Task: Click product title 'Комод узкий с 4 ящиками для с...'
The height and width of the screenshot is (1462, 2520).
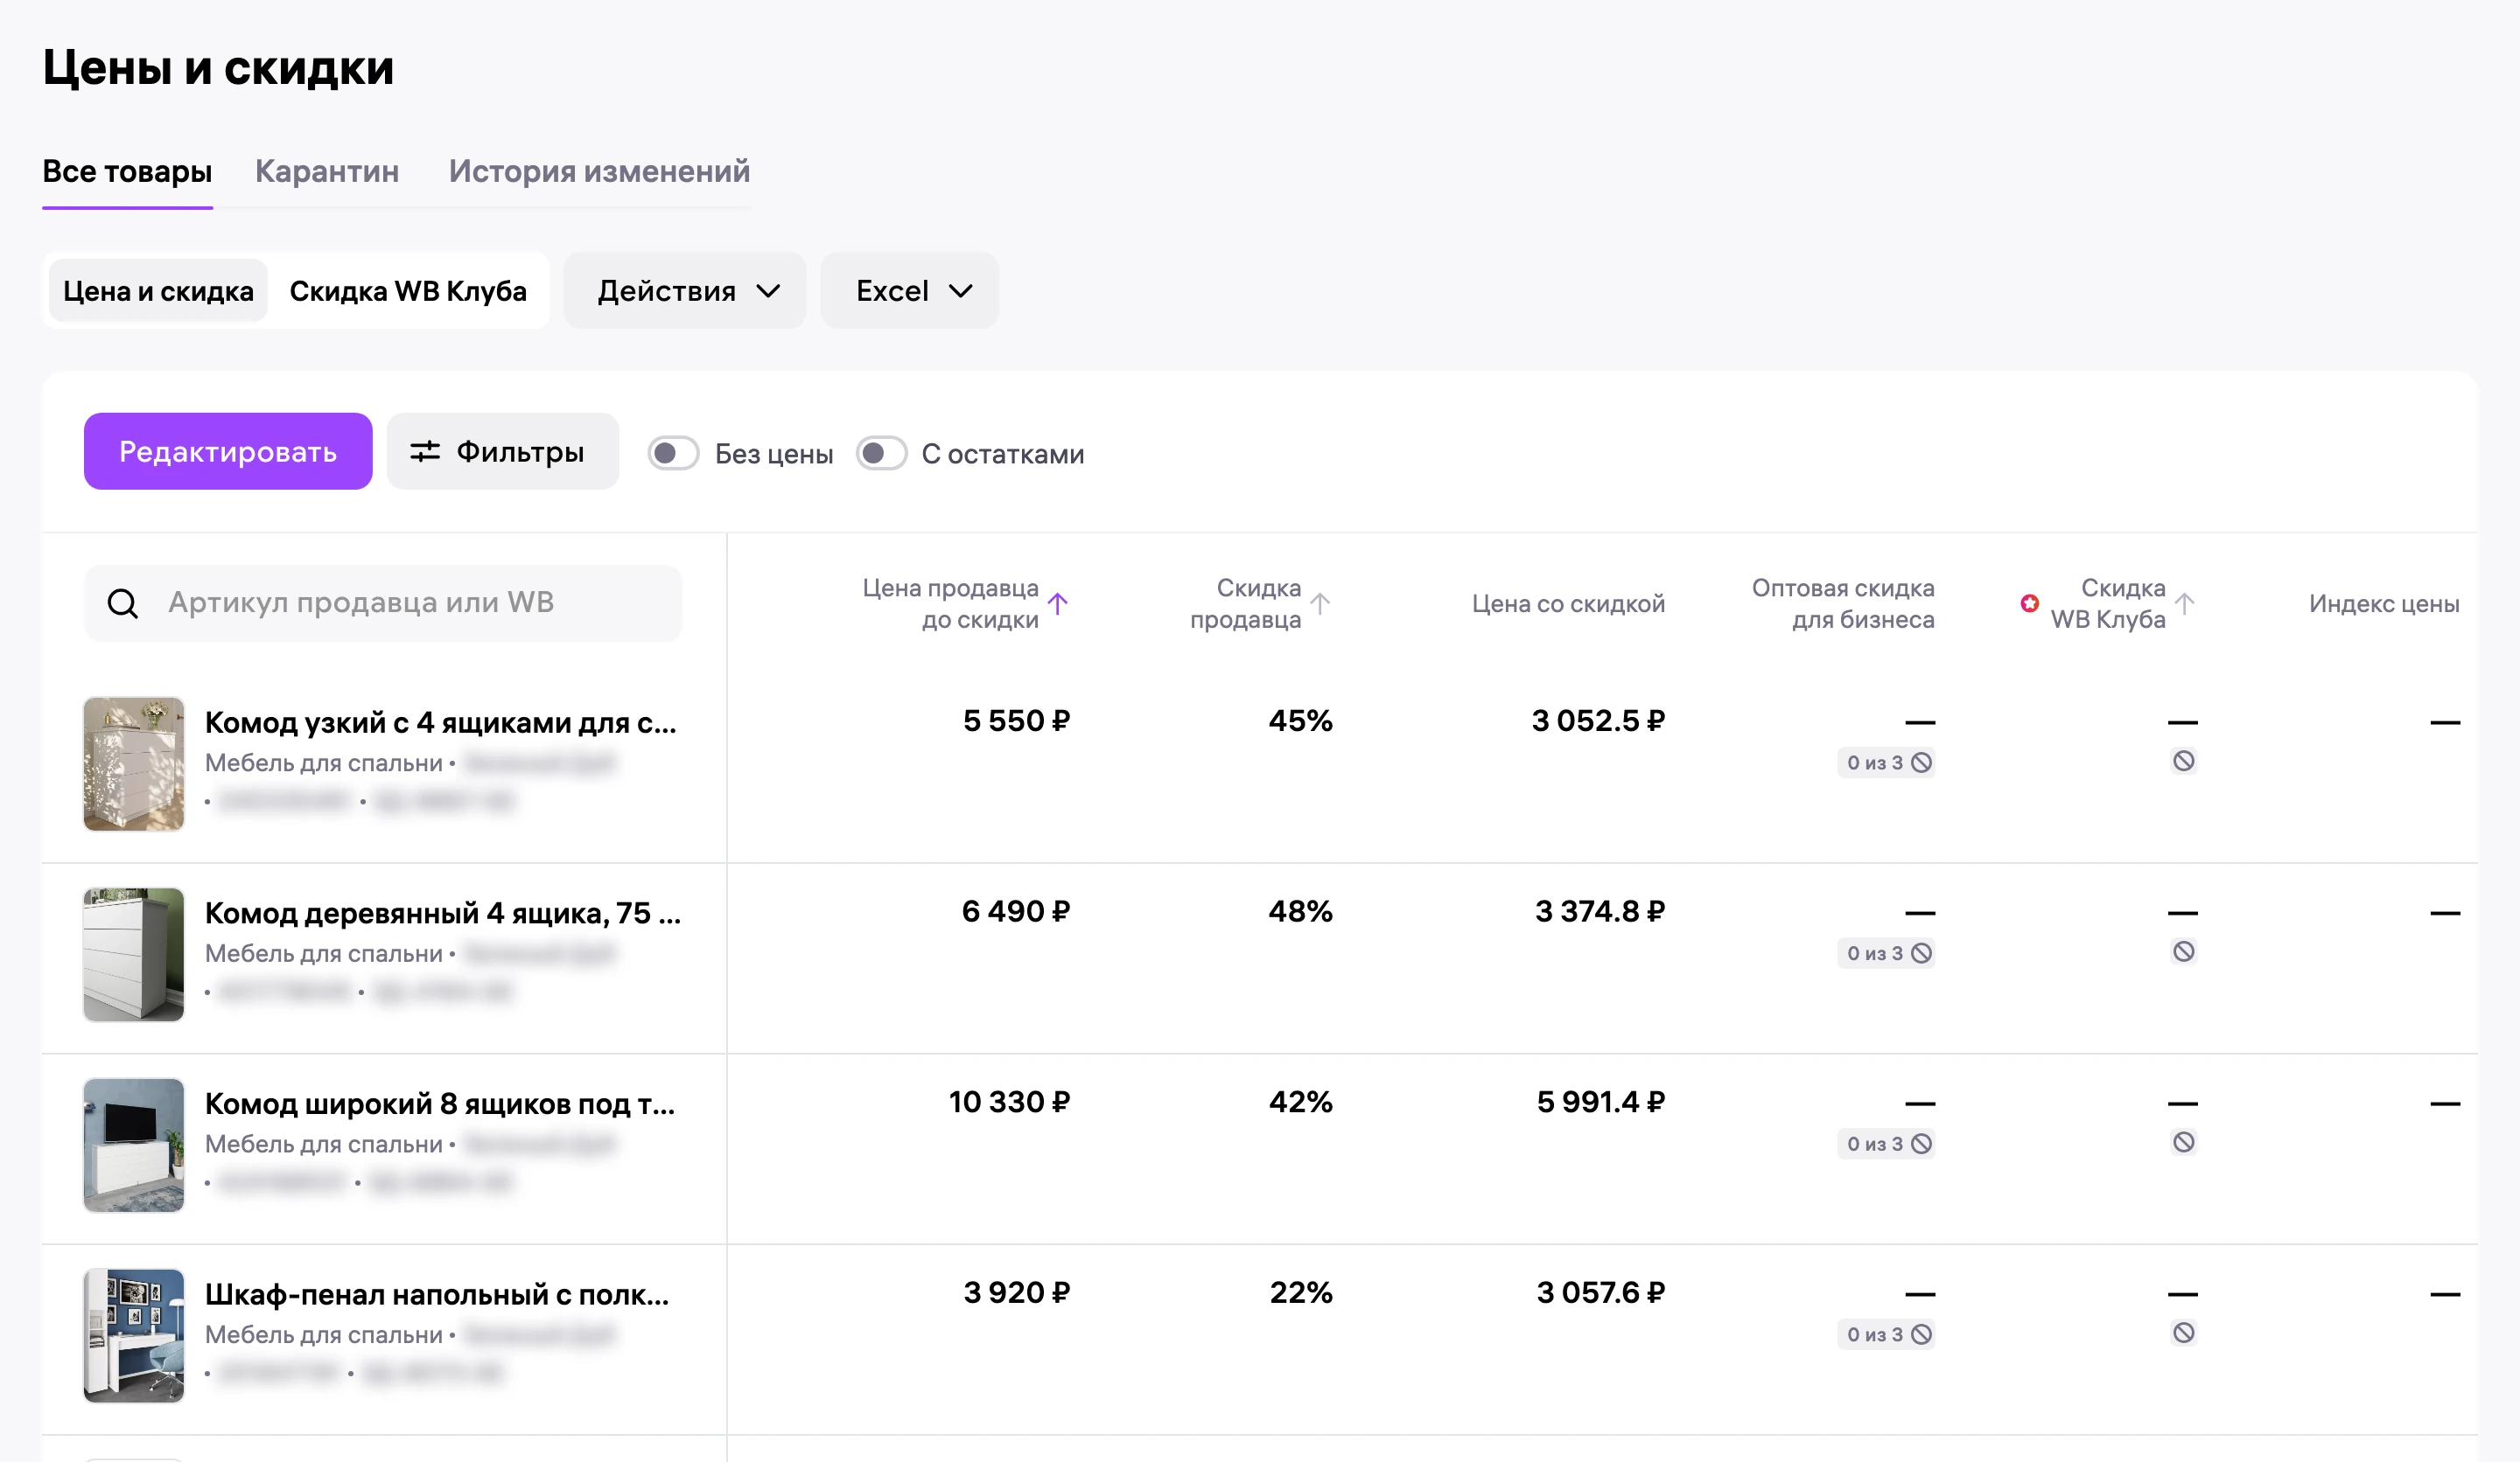Action: (441, 721)
